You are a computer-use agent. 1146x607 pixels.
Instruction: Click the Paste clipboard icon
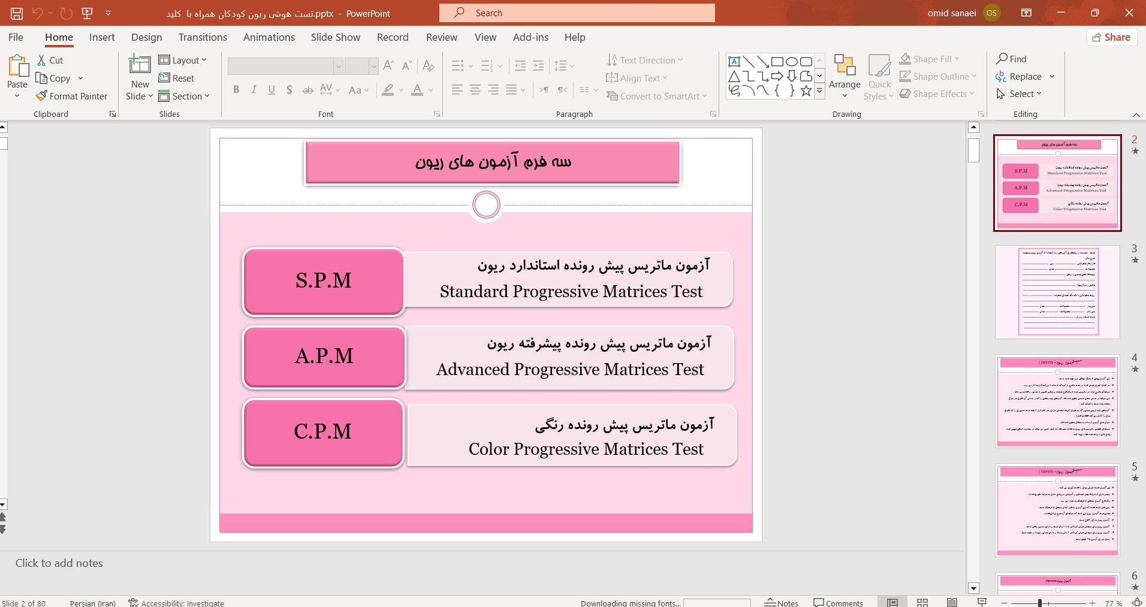(x=17, y=66)
